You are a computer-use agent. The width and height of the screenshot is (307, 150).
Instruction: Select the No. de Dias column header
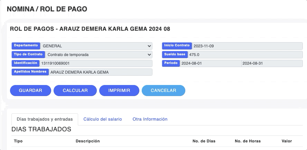[x=204, y=141]
